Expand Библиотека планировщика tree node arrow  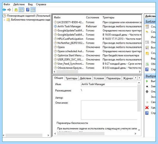coord(4,20)
